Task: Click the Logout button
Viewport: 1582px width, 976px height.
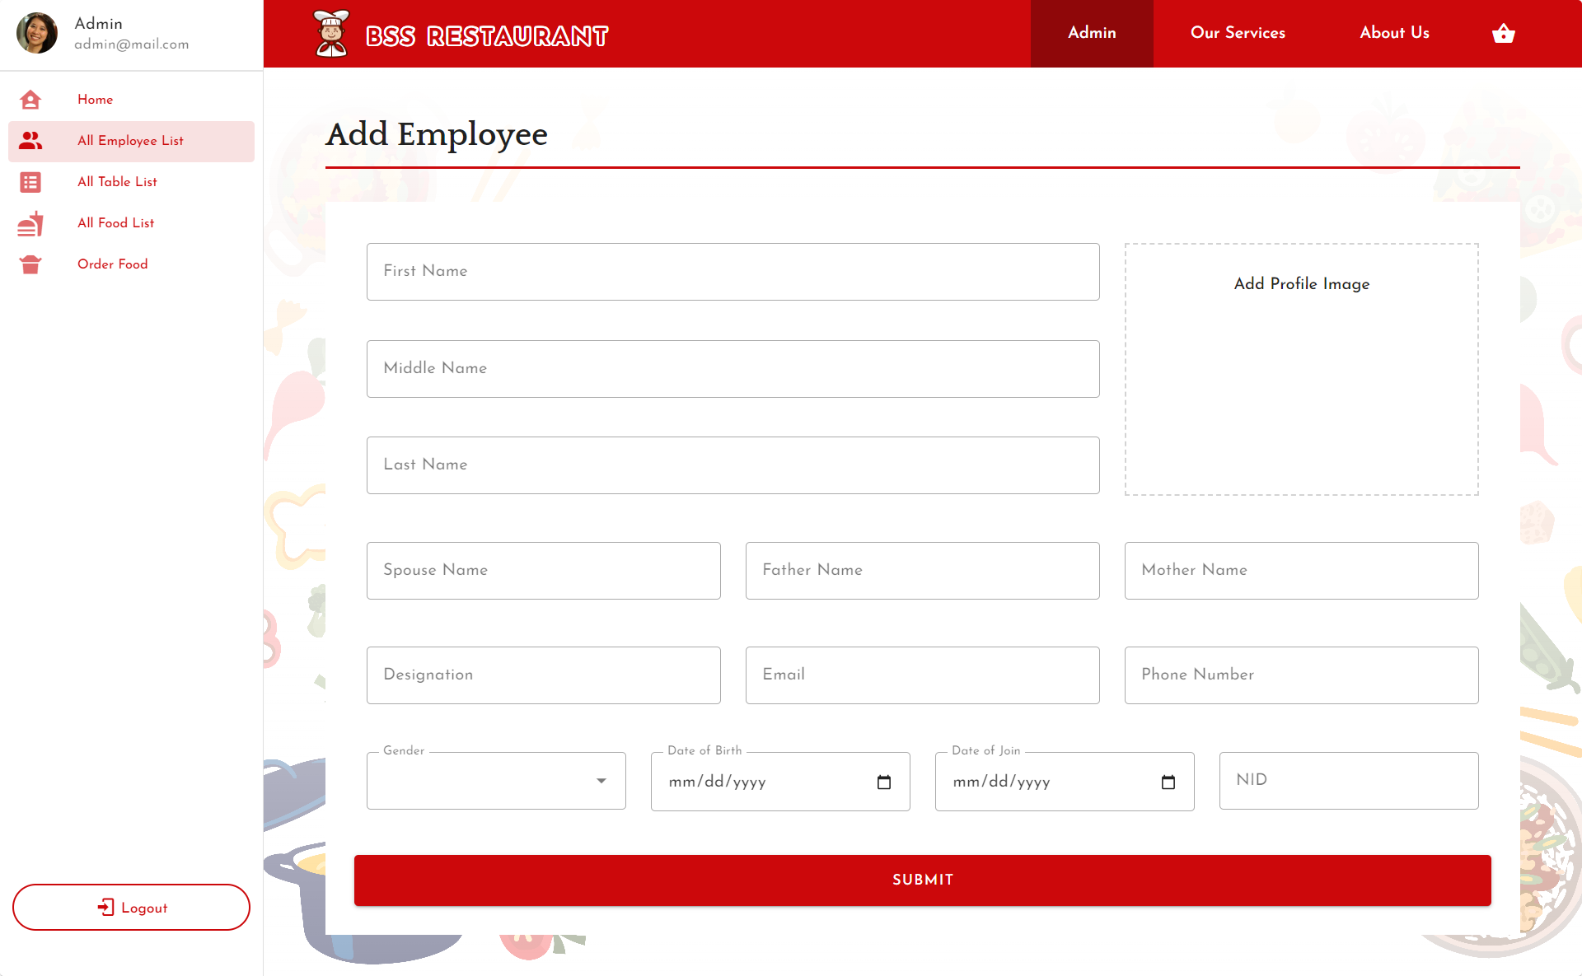Action: pos(131,907)
